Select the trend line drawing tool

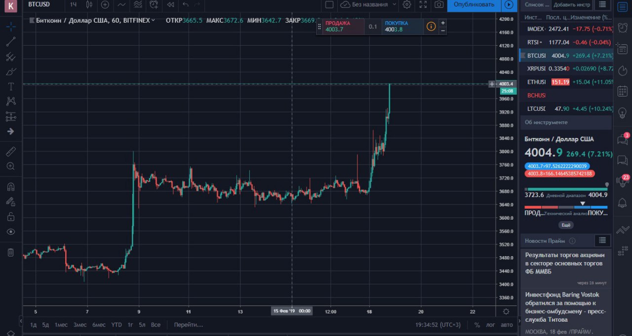pyautogui.click(x=11, y=41)
